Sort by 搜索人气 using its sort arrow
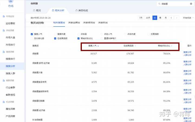Image resolution: width=195 pixels, height=122 pixels. coord(98,46)
